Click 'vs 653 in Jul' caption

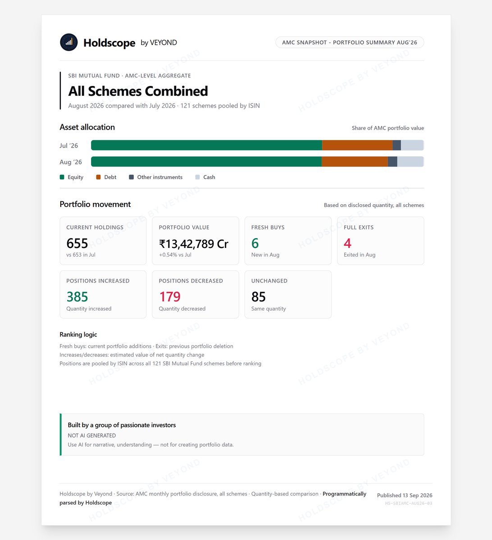(x=81, y=255)
